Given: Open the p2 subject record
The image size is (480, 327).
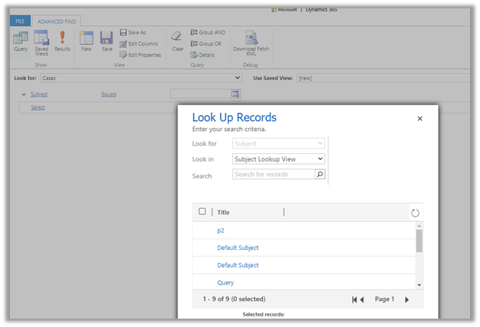Looking at the screenshot, I should [221, 230].
